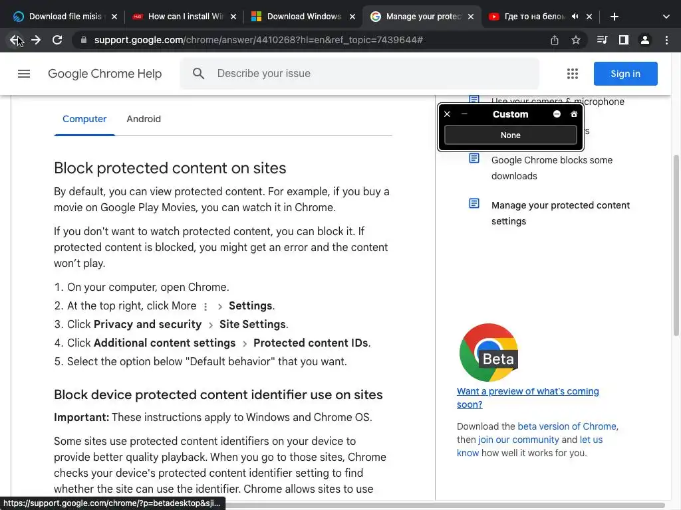This screenshot has height=510, width=681.
Task: Go back with the browser back arrow
Action: 15,40
